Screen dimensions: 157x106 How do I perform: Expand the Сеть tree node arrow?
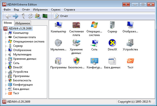point(6,63)
